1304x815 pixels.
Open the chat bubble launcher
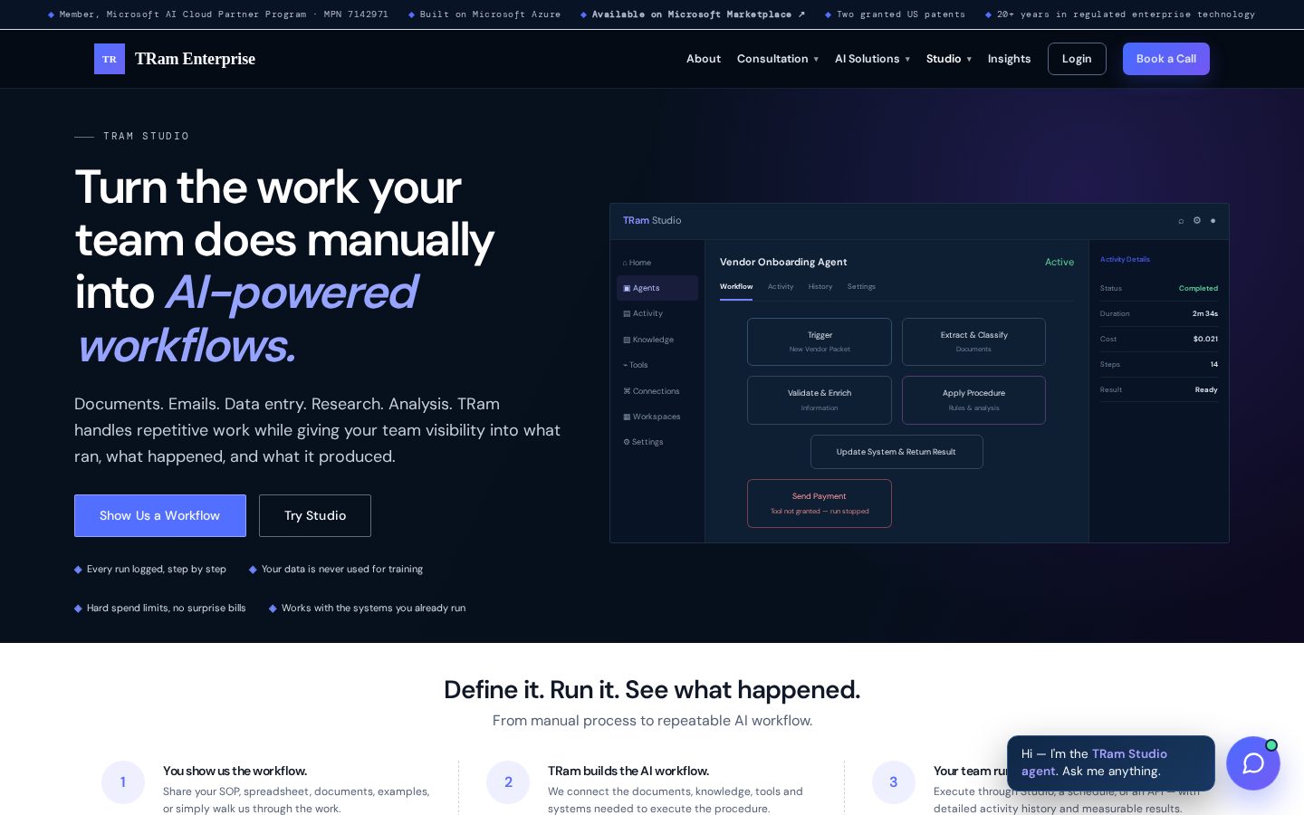pos(1253,763)
